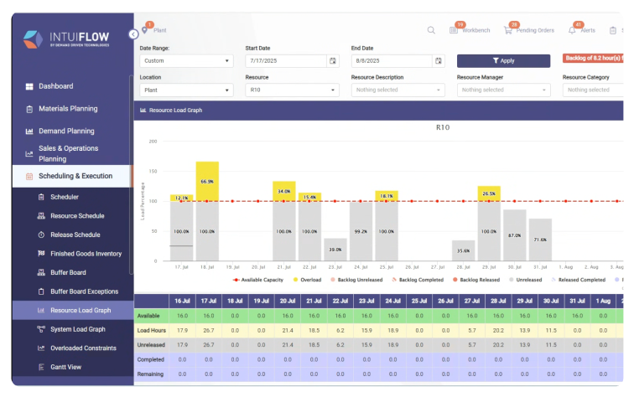Collapse the sidebar with the arrow button
634x397 pixels.
pos(133,34)
